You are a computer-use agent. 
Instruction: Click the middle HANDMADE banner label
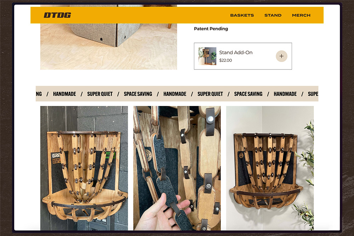pyautogui.click(x=175, y=94)
